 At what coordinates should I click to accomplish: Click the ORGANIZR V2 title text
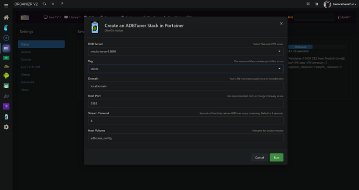(x=26, y=4)
